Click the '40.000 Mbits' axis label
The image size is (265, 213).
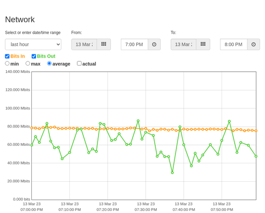[x=19, y=163]
